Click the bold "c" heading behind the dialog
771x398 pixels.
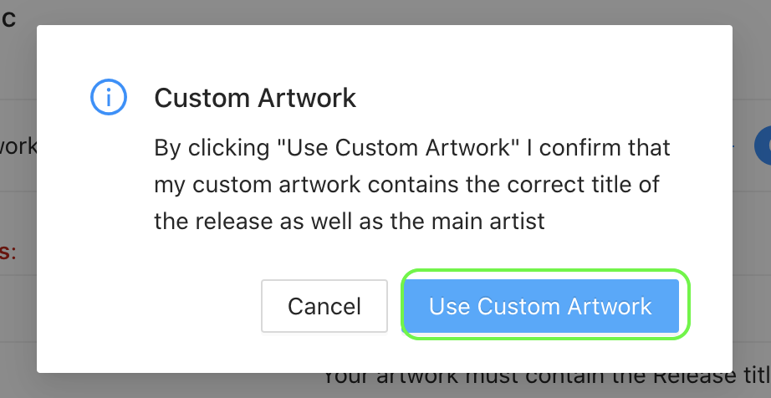point(8,18)
